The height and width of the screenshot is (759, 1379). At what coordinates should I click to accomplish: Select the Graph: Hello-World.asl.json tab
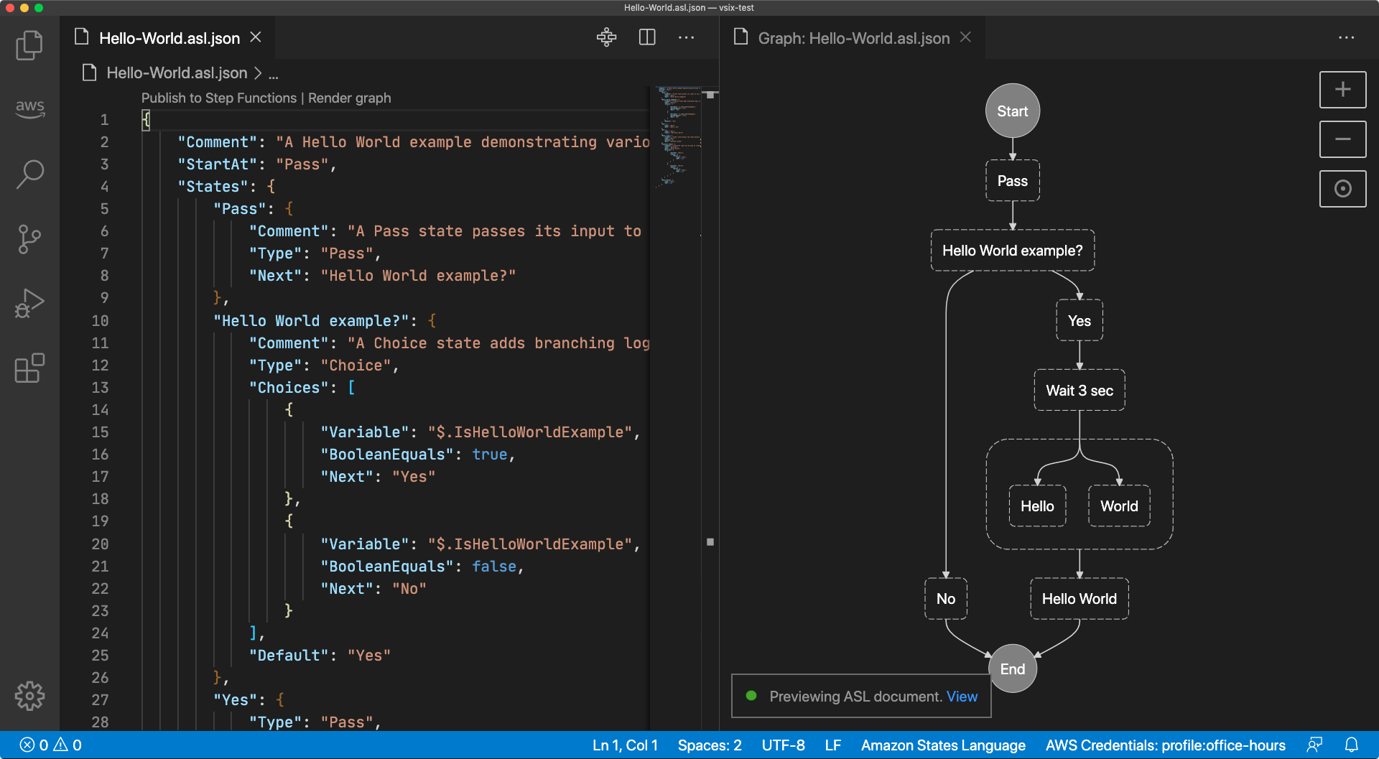(x=853, y=38)
